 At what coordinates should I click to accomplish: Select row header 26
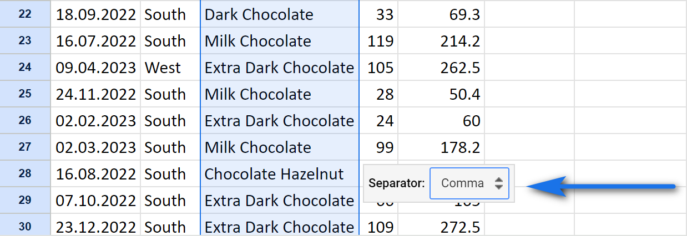(x=25, y=120)
